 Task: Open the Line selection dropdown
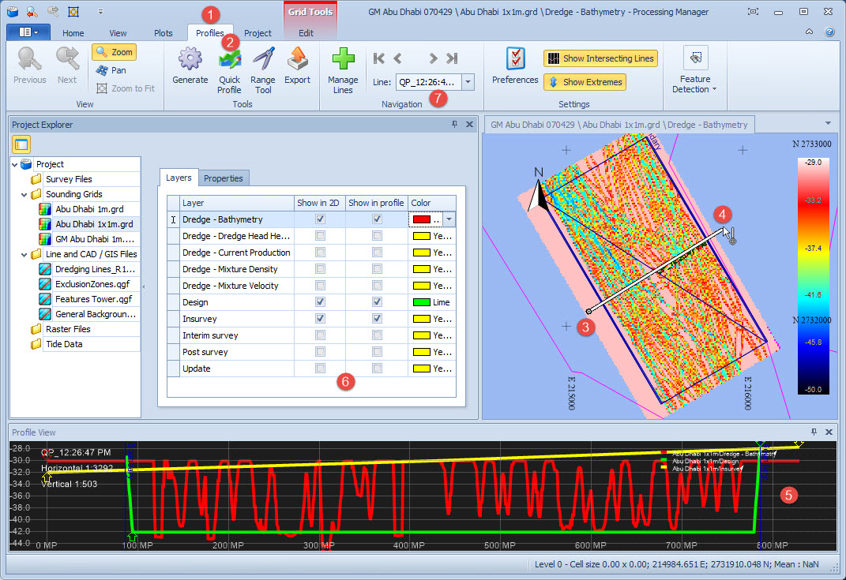[468, 82]
